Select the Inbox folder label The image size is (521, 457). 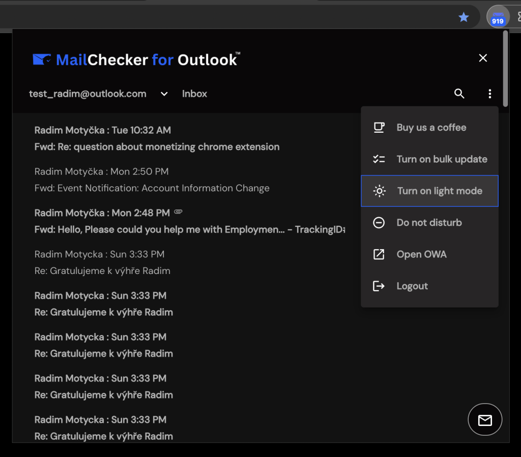[194, 94]
